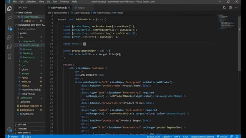The image size is (246, 138).
Task: Open setupTests.js in the file tree
Action: (x=28, y=94)
